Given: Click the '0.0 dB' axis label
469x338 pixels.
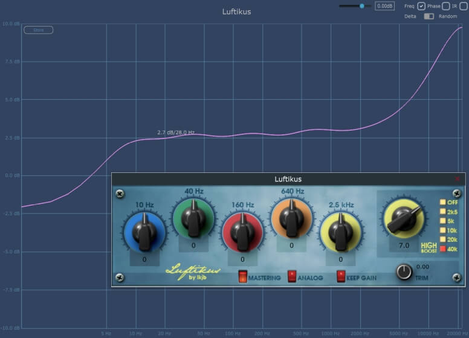Looking at the screenshot, I should tap(12, 175).
